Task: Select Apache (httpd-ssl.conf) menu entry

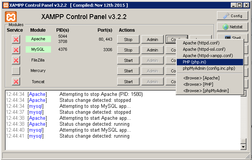Action: pyautogui.click(x=210, y=49)
